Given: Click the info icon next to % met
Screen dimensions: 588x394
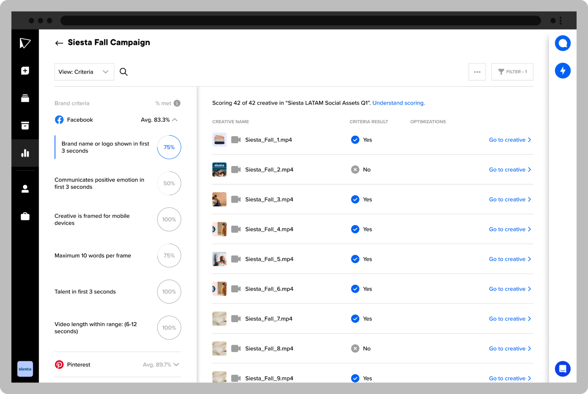Looking at the screenshot, I should [x=177, y=103].
